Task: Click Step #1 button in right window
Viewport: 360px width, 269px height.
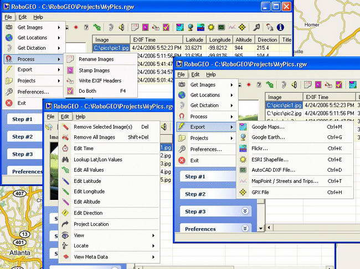Action: tap(208, 177)
